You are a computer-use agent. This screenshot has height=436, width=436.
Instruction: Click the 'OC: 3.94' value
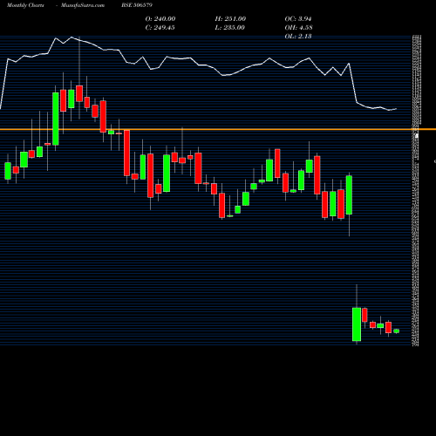coord(298,19)
